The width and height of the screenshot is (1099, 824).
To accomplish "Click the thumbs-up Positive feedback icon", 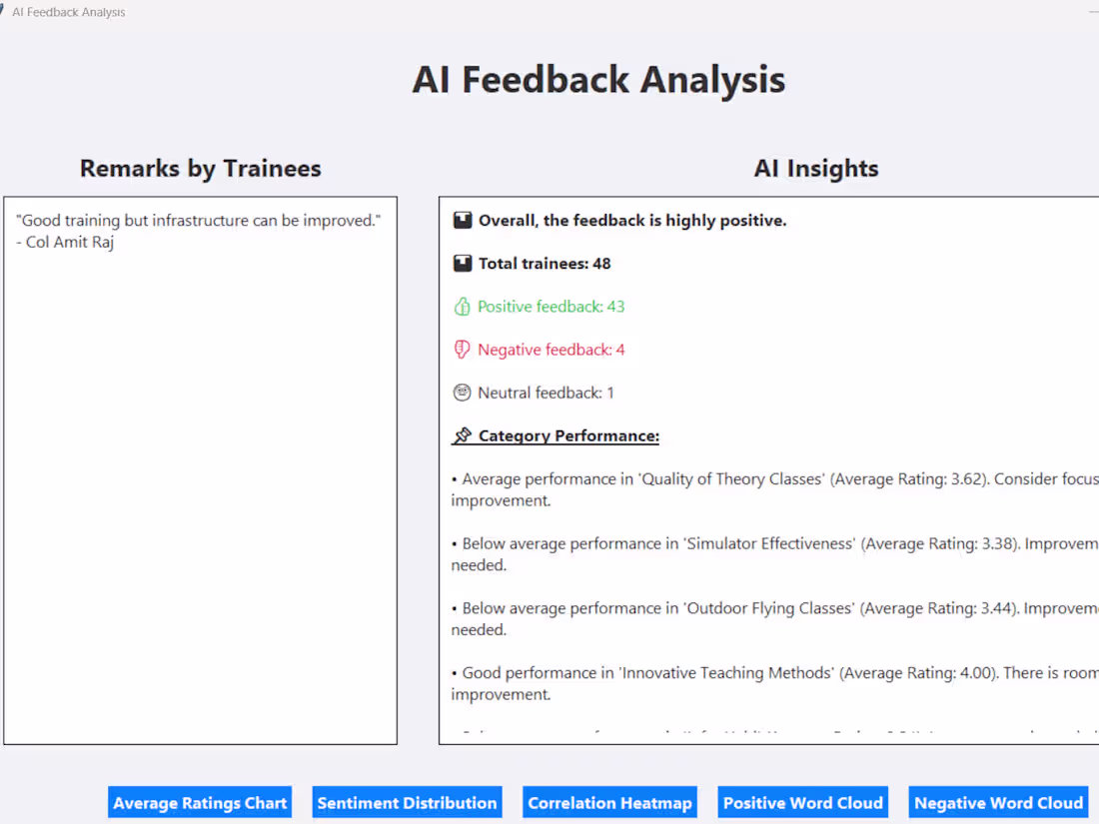I will 462,307.
